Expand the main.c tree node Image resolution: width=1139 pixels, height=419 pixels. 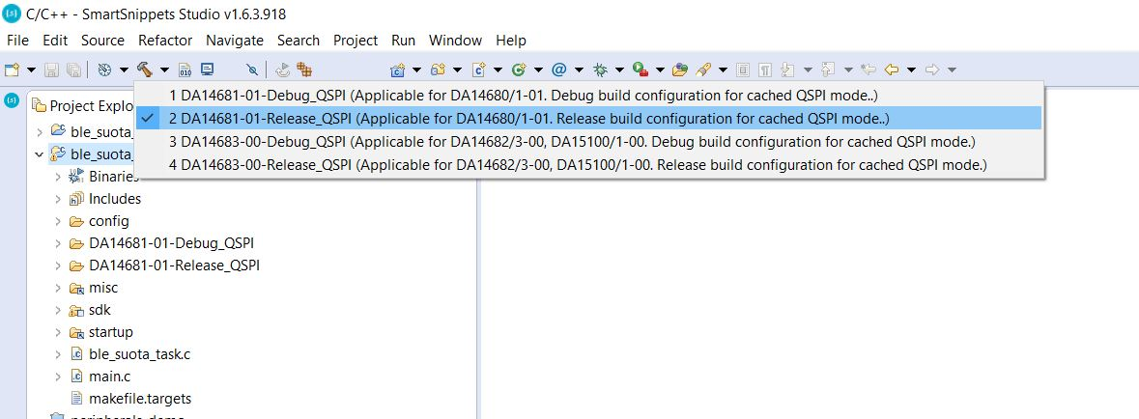(58, 377)
